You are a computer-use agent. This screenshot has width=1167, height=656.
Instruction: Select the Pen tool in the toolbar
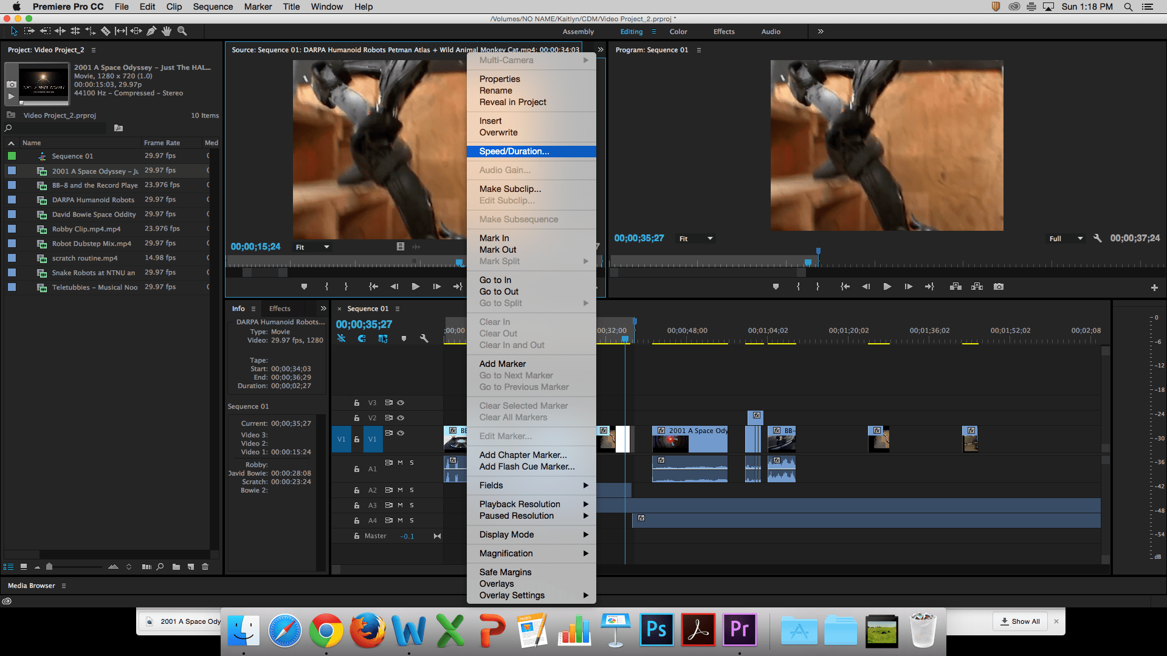click(x=151, y=31)
